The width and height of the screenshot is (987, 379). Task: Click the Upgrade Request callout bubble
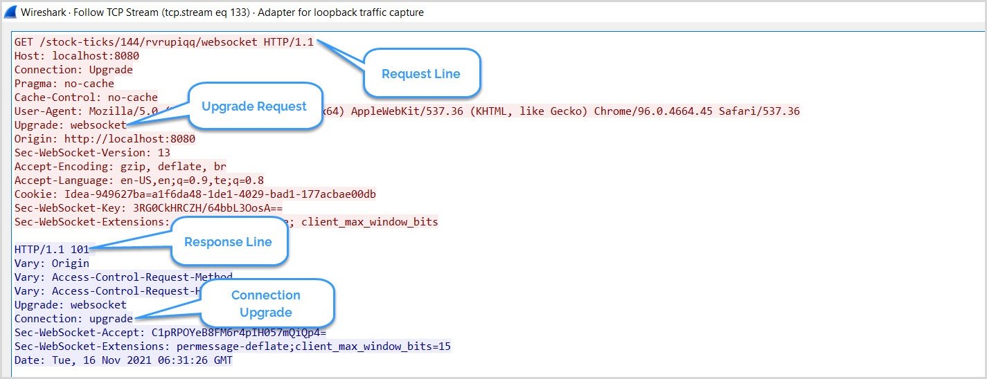click(x=254, y=106)
